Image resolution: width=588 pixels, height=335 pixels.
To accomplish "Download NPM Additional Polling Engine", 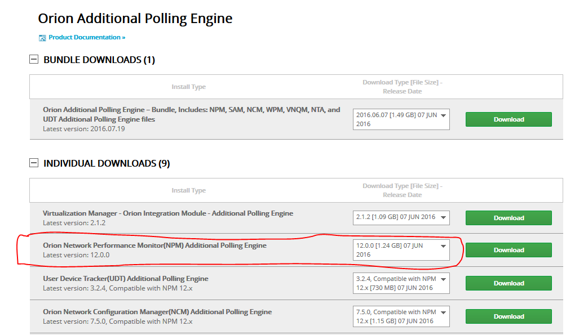I will tap(509, 250).
